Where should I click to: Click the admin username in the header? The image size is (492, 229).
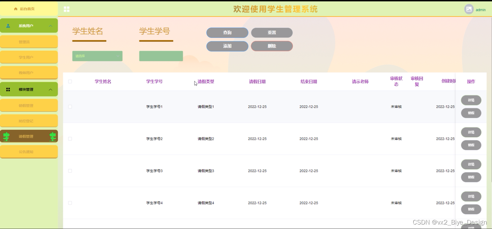point(480,10)
